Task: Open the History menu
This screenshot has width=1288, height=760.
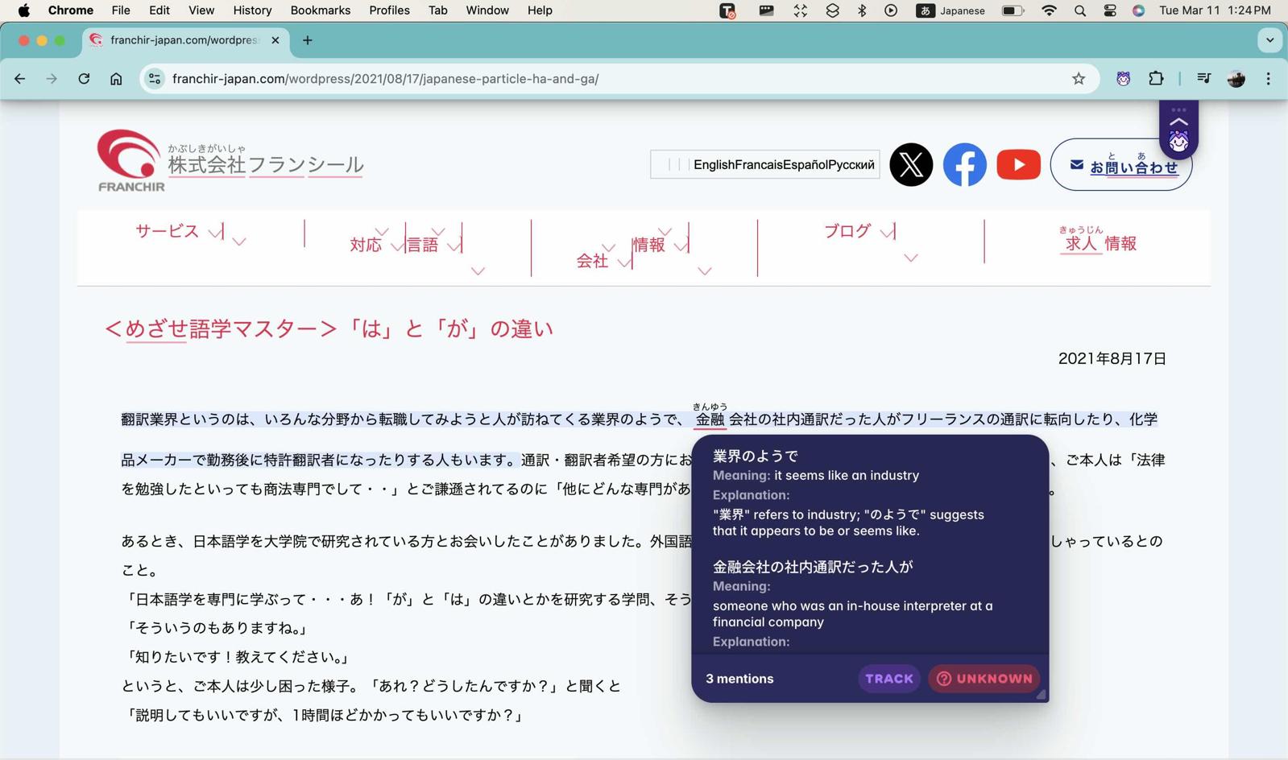Action: [252, 10]
